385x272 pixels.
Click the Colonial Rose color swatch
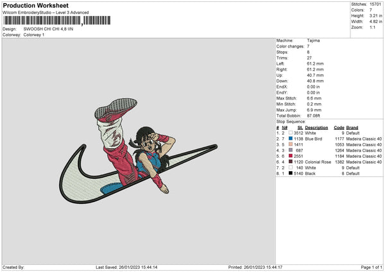[291, 162]
